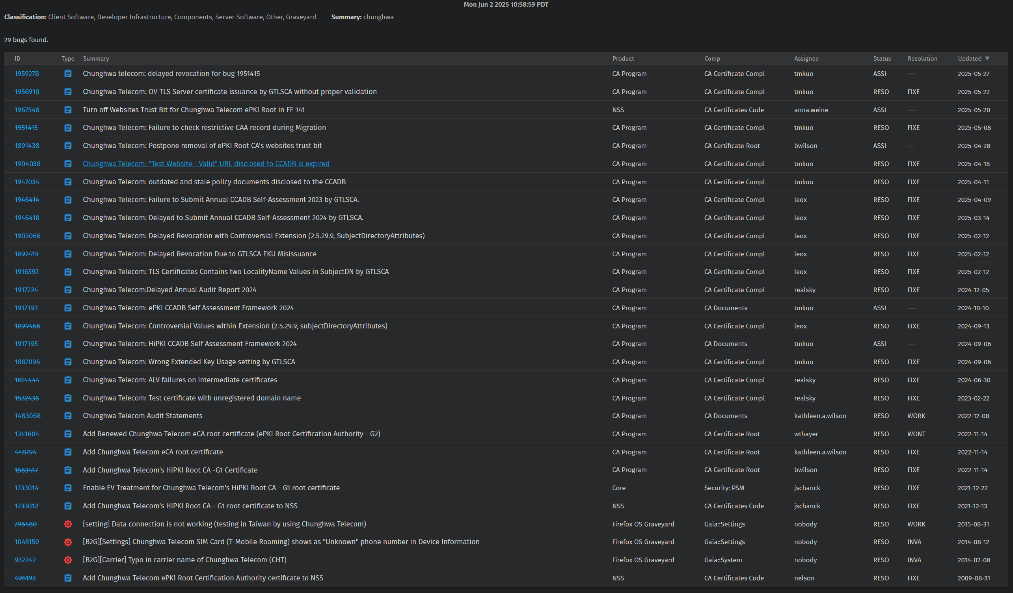Open resolved bug 496193 link
This screenshot has width=1013, height=593.
click(25, 578)
